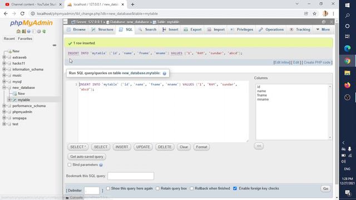Image resolution: width=356 pixels, height=200 pixels.
Task: Open Task View from taskbar
Action: click(x=347, y=36)
